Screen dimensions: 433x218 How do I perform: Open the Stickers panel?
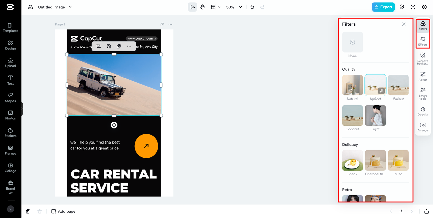click(10, 133)
